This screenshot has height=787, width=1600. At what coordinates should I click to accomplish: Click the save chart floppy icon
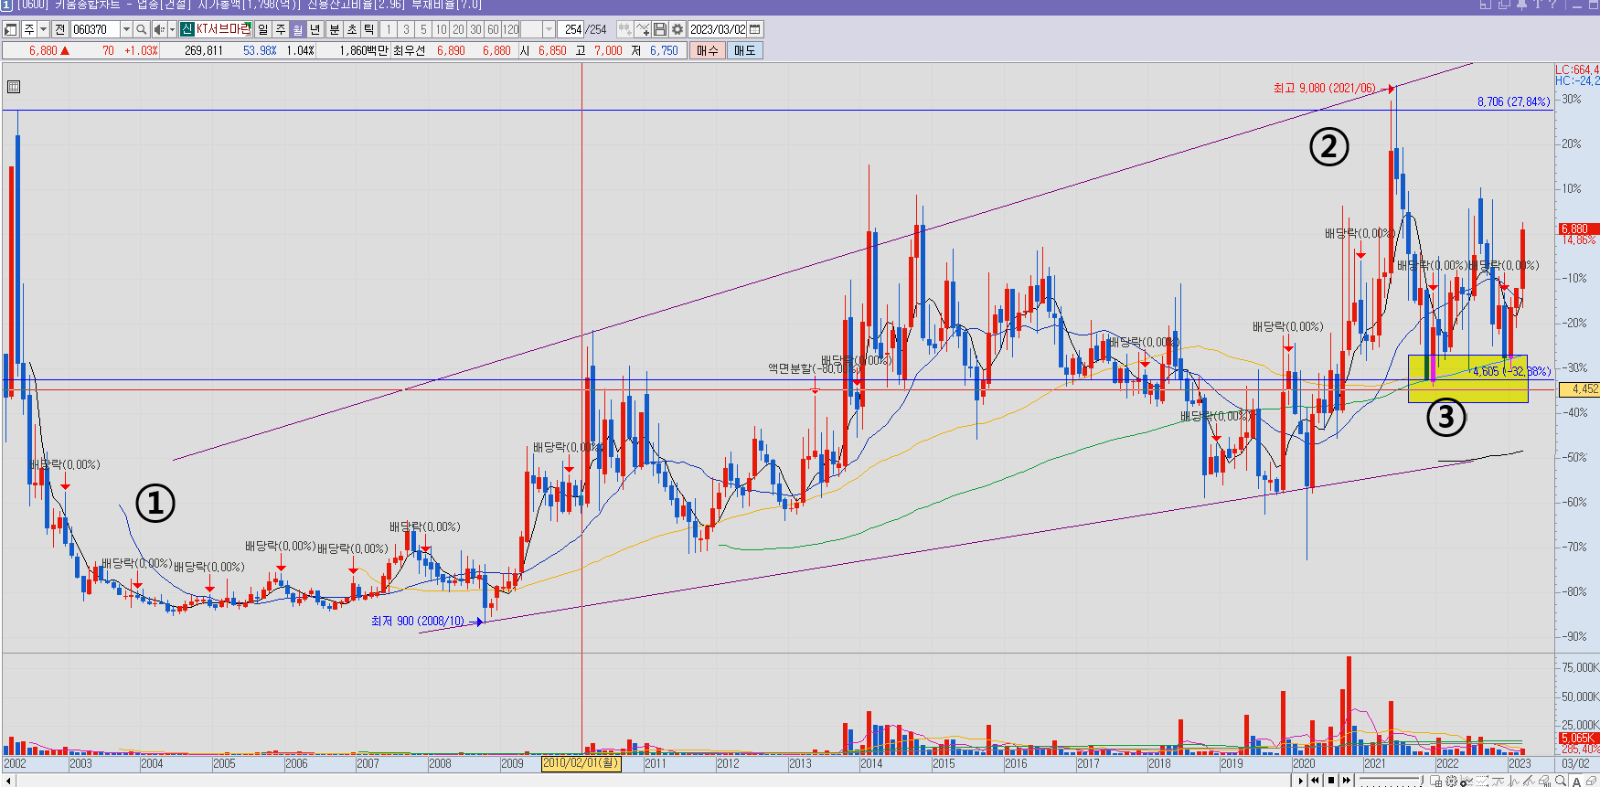pyautogui.click(x=659, y=29)
